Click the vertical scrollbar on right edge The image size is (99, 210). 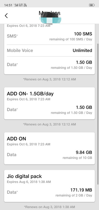coord(98,114)
